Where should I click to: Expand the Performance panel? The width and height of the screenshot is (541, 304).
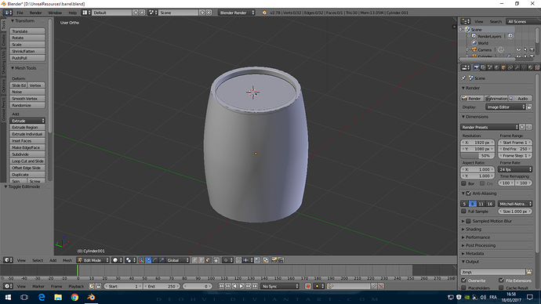tap(477, 237)
